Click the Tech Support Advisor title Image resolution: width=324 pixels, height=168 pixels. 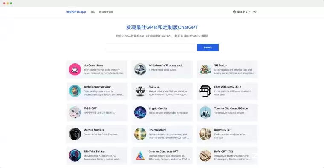click(97, 87)
